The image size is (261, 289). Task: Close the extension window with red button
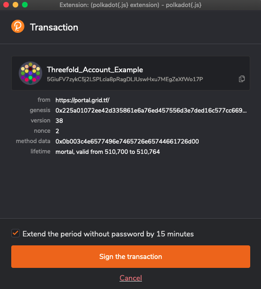coord(6,5)
